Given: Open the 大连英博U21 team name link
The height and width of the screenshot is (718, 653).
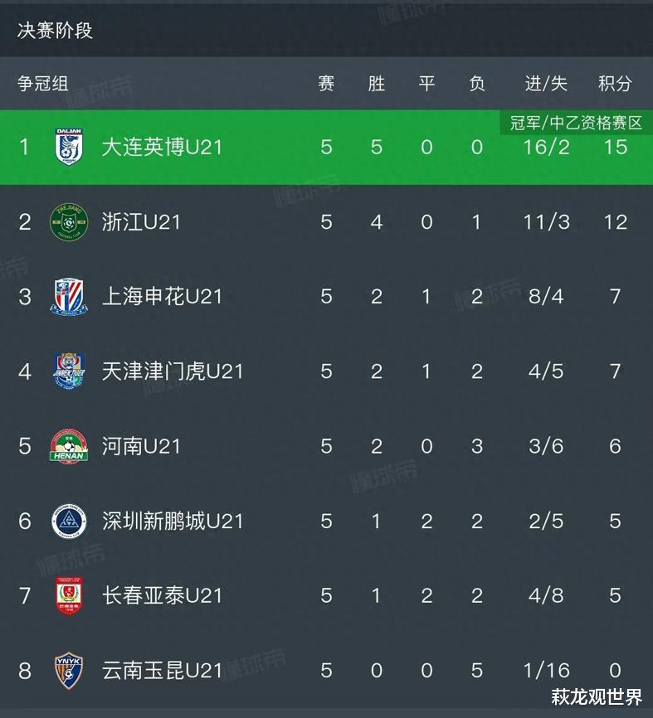Looking at the screenshot, I should [162, 147].
